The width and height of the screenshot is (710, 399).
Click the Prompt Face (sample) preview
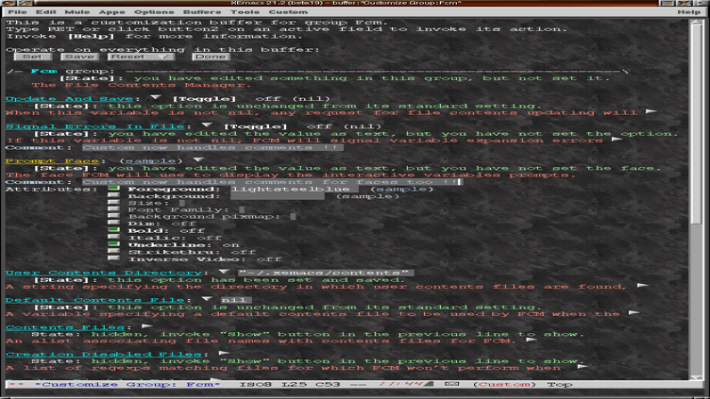click(x=151, y=160)
